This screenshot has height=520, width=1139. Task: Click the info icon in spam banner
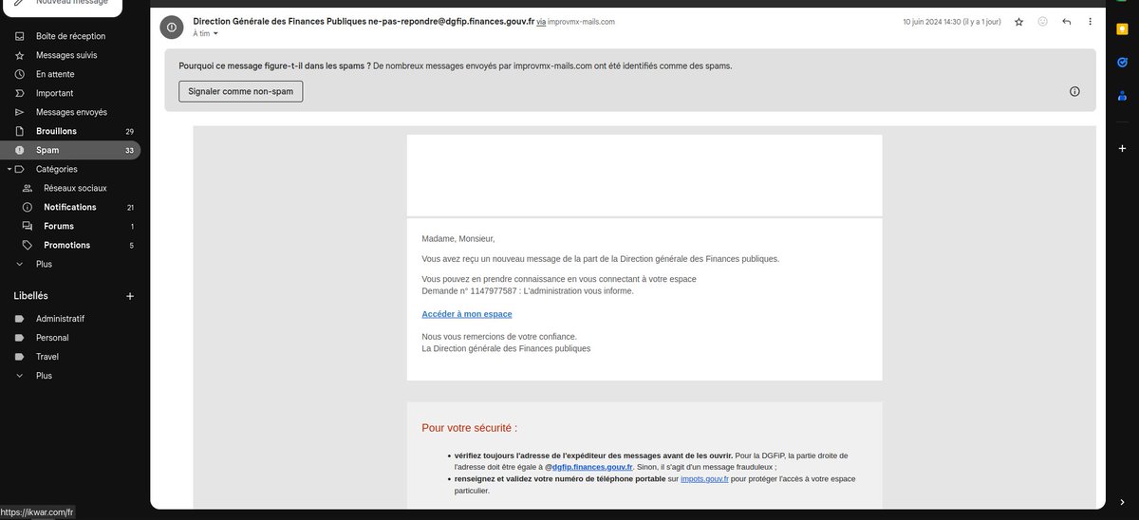point(1074,91)
